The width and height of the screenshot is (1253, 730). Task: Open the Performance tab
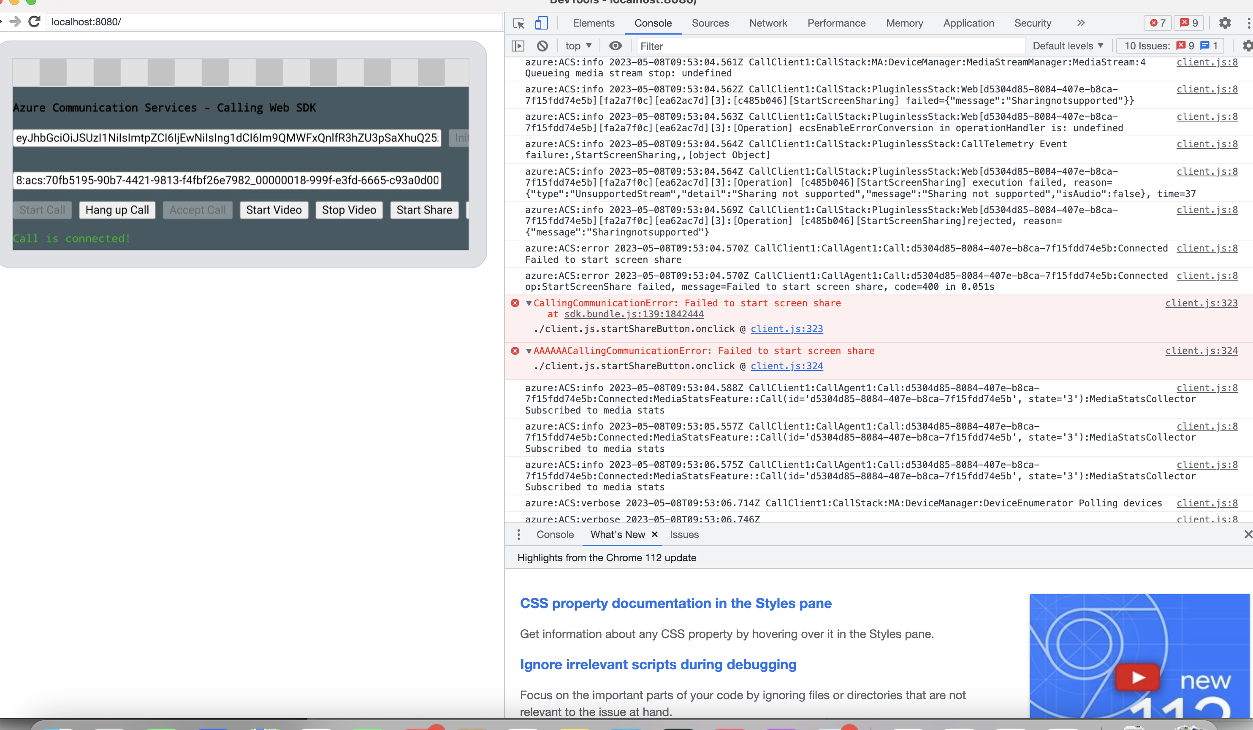point(836,23)
